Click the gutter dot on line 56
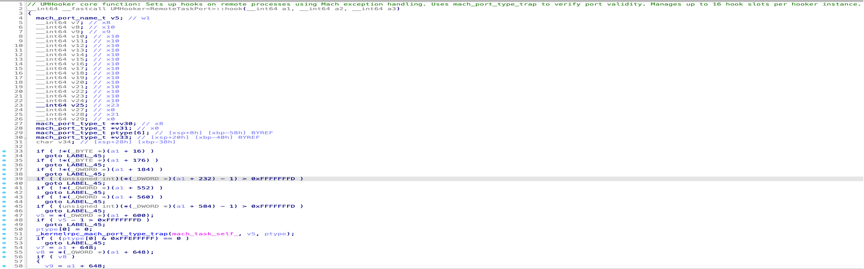The image size is (864, 269). point(4,257)
